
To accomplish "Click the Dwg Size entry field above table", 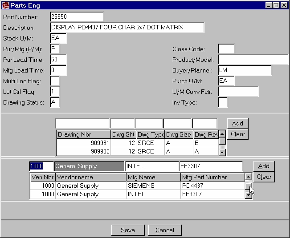I will click(x=177, y=124).
